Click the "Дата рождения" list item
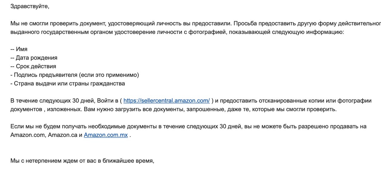 point(36,58)
